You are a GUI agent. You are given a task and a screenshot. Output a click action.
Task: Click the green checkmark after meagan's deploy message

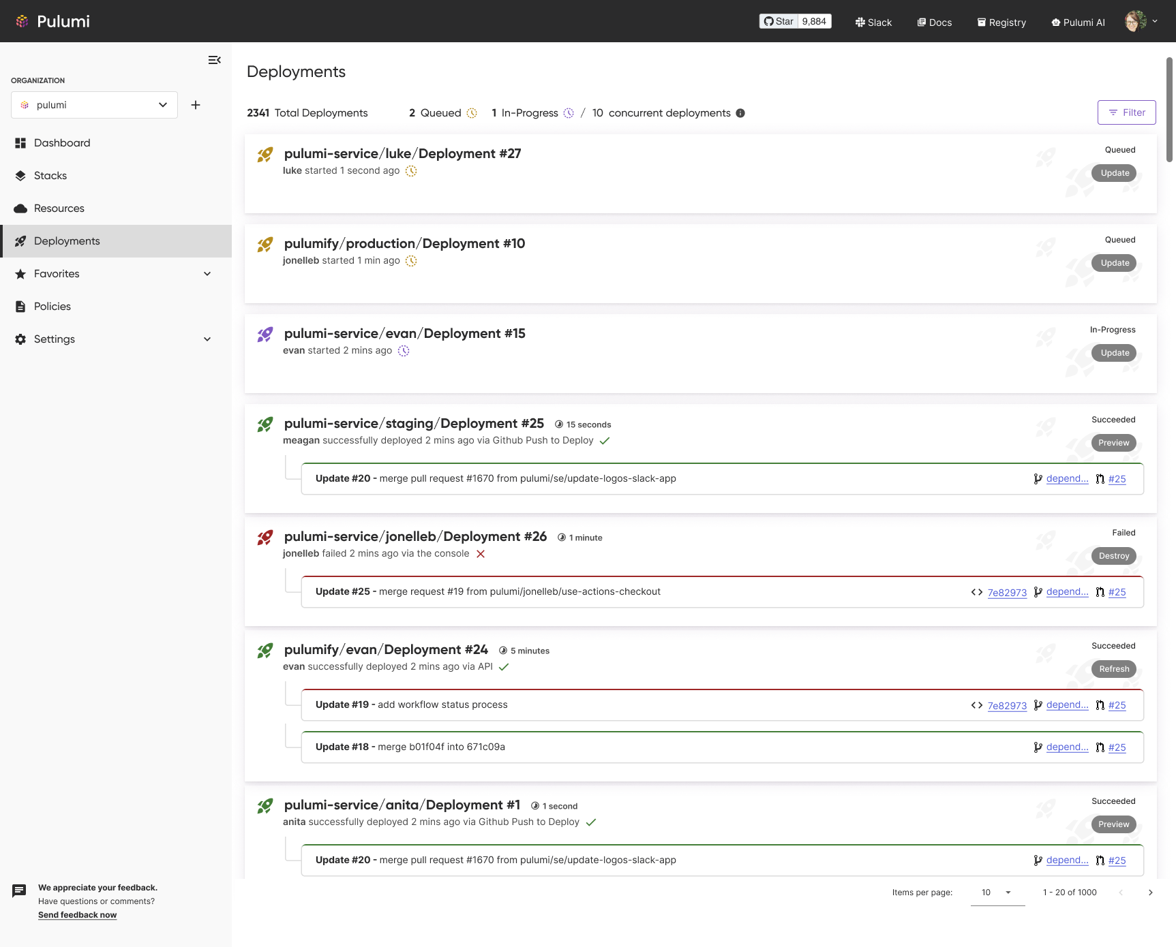point(605,441)
